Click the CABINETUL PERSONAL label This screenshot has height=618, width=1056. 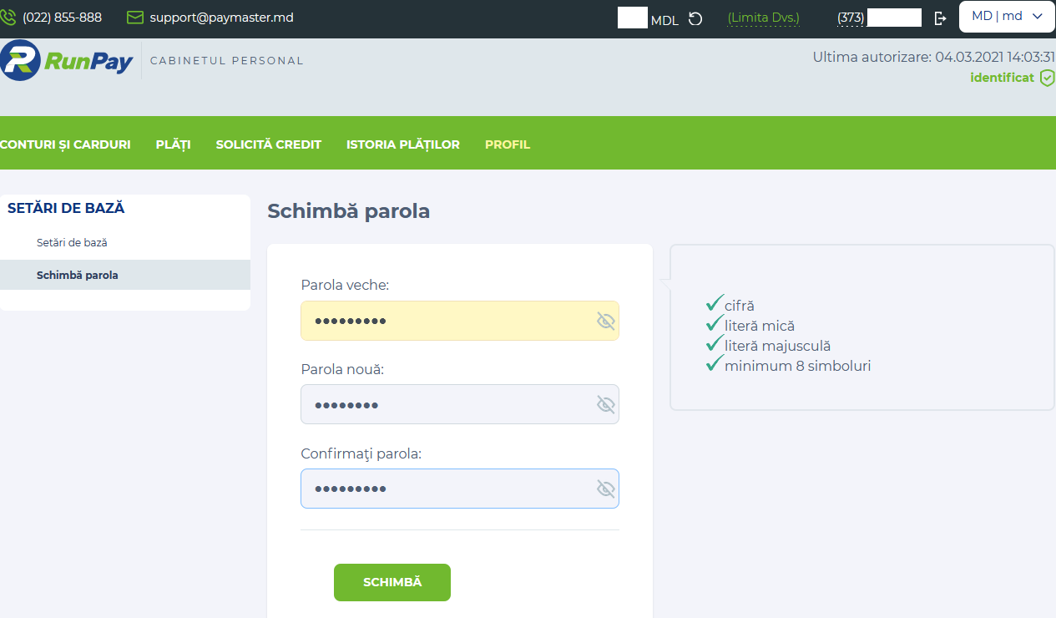[227, 61]
